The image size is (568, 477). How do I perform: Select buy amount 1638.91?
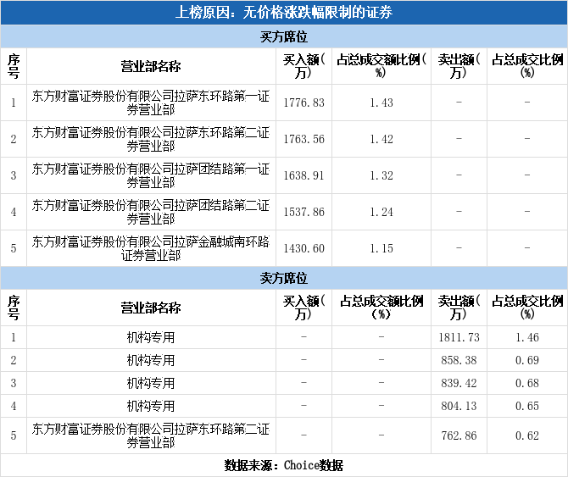[304, 175]
